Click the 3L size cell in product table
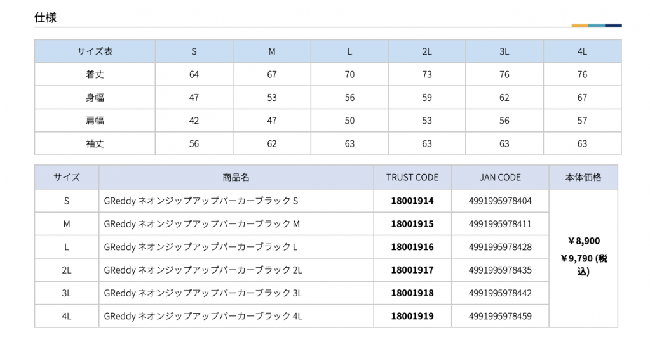650x344 pixels. [67, 293]
